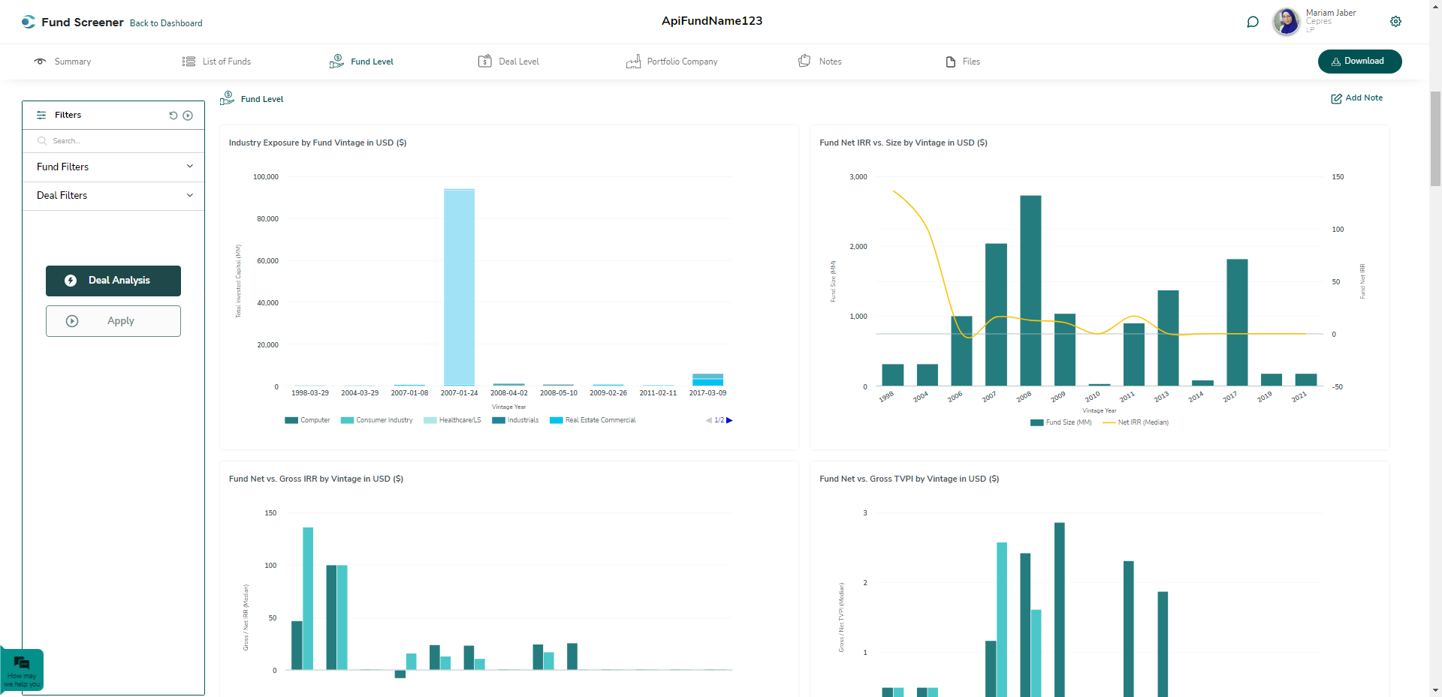Click the Fund Net vs. Gross IRR title
This screenshot has height=697, width=1442.
tap(316, 479)
